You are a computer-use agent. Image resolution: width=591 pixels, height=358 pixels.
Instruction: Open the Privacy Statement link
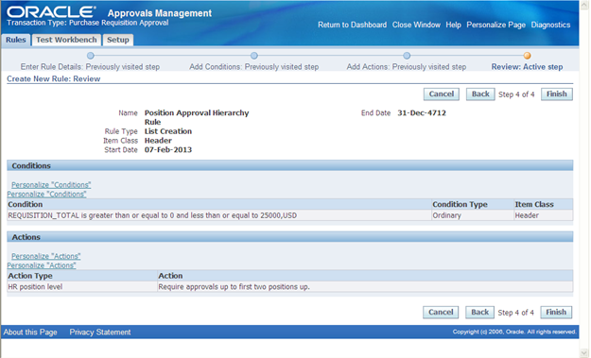click(x=100, y=332)
